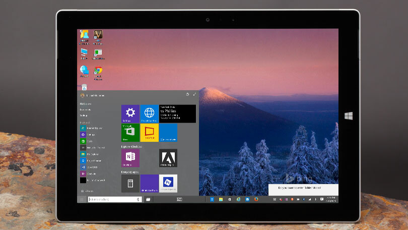Open the Calculator tile
This screenshot has width=408, height=230.
coord(130,183)
